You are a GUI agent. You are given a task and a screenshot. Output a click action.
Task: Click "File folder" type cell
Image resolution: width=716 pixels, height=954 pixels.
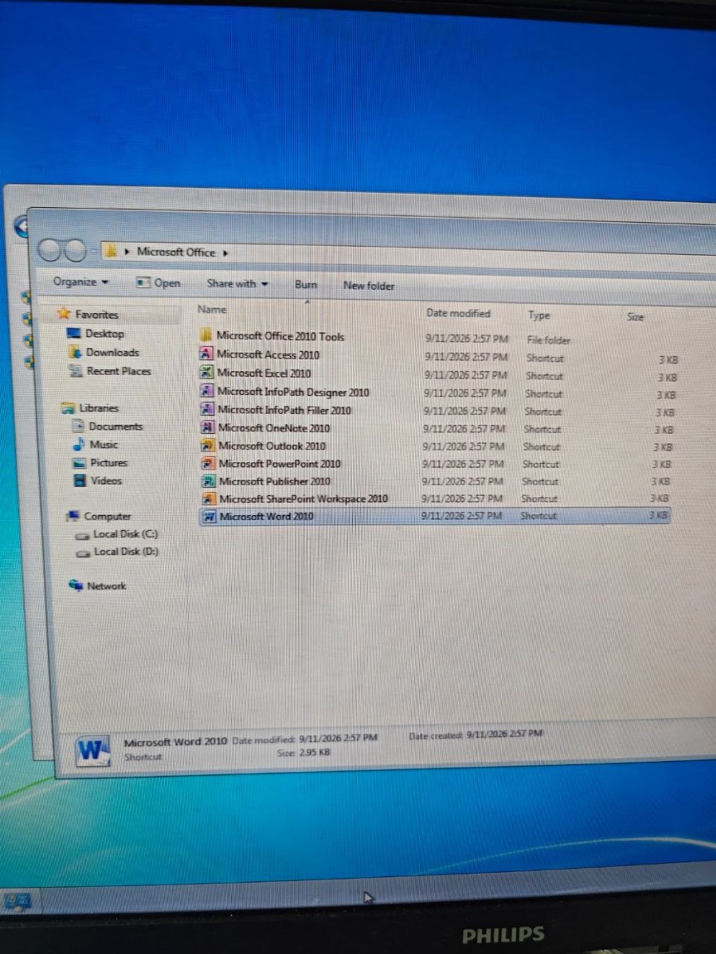tap(549, 340)
